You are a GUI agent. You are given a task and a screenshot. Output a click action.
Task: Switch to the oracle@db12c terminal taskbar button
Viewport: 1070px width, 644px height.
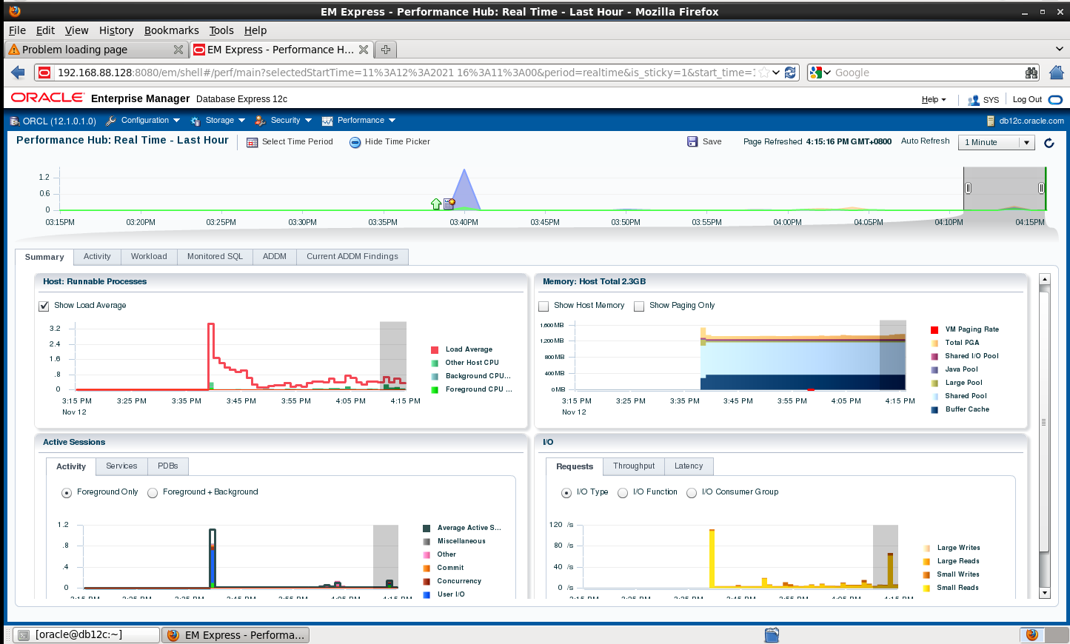87,635
